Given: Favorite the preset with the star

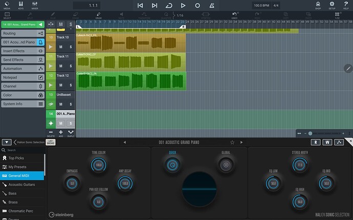Looking at the screenshot, I should pyautogui.click(x=232, y=142).
